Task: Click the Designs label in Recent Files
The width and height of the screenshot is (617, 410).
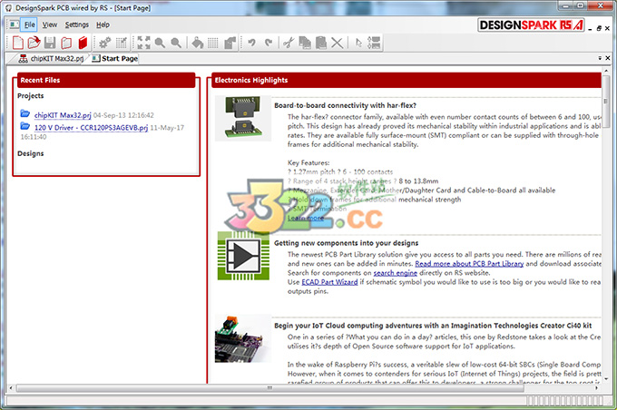Action: (31, 153)
